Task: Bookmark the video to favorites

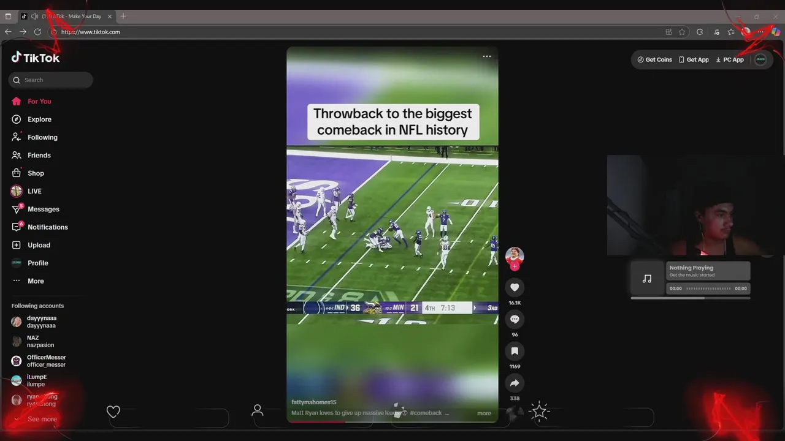Action: click(515, 351)
